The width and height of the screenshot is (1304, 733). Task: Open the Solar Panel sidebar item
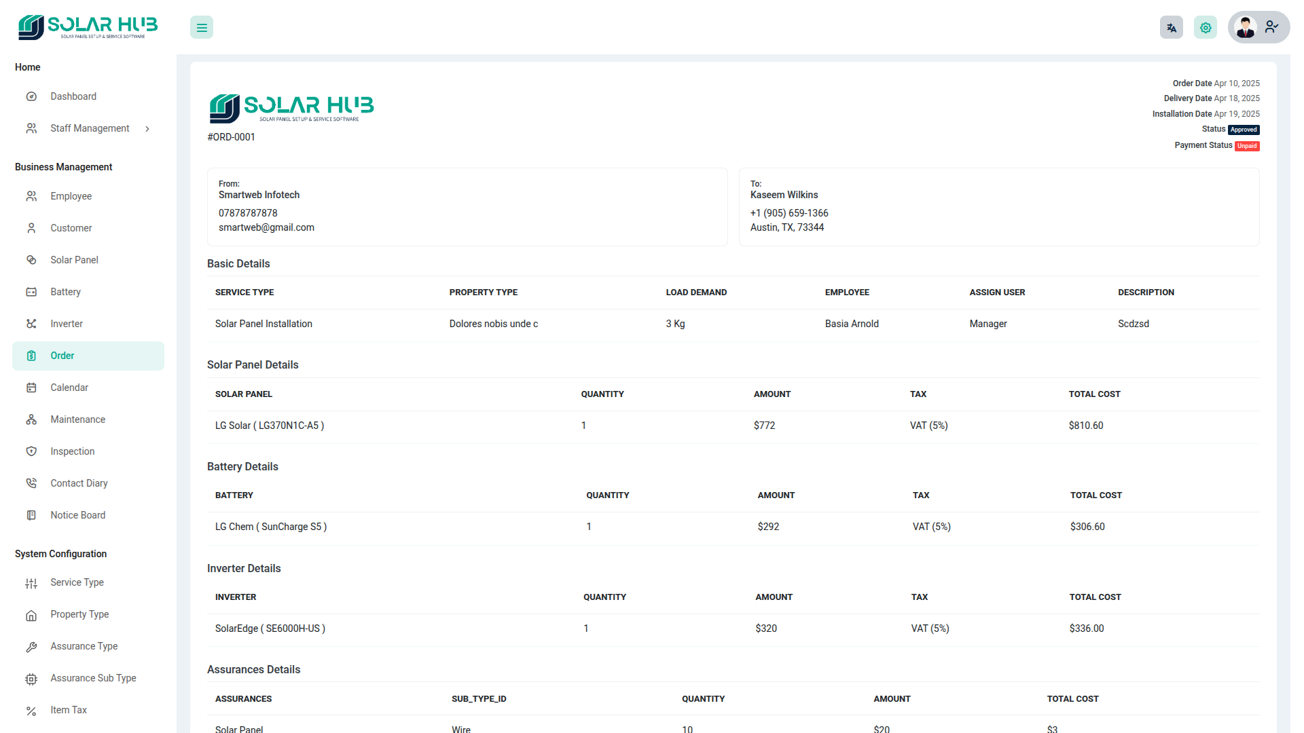[x=74, y=260]
